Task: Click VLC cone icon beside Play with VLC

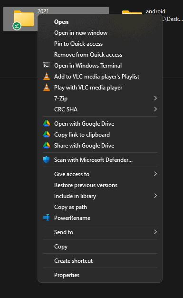Action: click(x=47, y=88)
